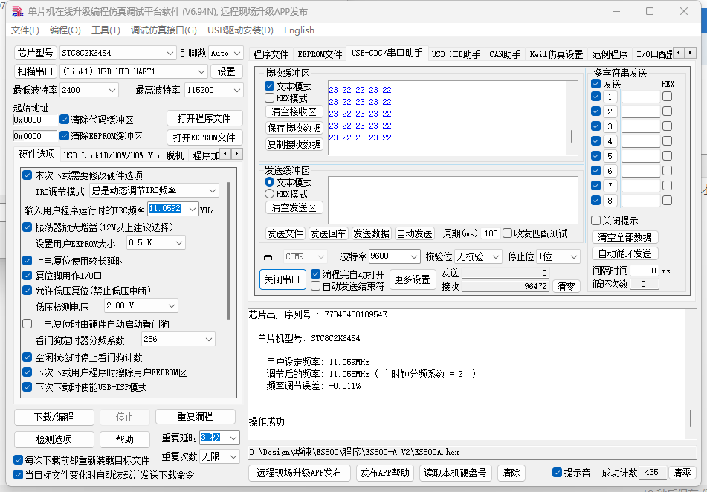Open the USB驱动安装(D) menu
This screenshot has height=492, width=707.
pyautogui.click(x=240, y=30)
